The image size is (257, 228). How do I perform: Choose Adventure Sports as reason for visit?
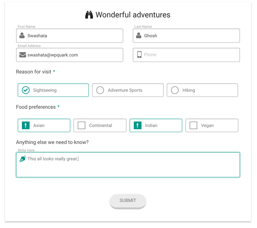(x=128, y=90)
